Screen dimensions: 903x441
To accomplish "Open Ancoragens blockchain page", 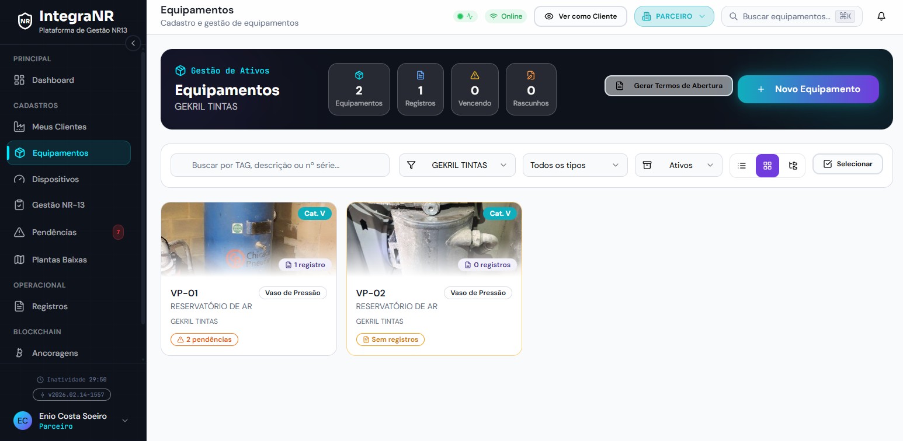I will click(69, 353).
